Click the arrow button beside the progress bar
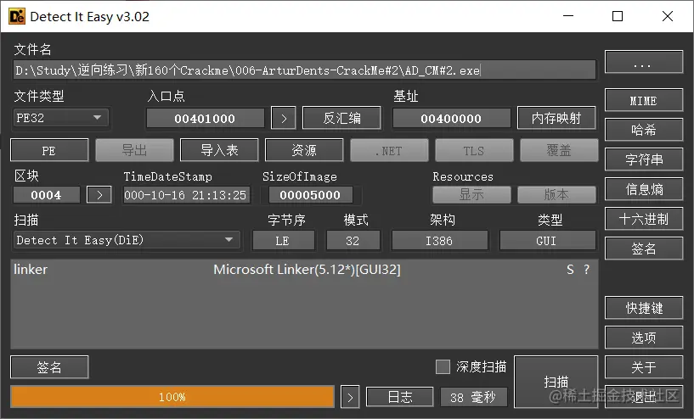Viewport: 694px width, 419px height. tap(350, 397)
